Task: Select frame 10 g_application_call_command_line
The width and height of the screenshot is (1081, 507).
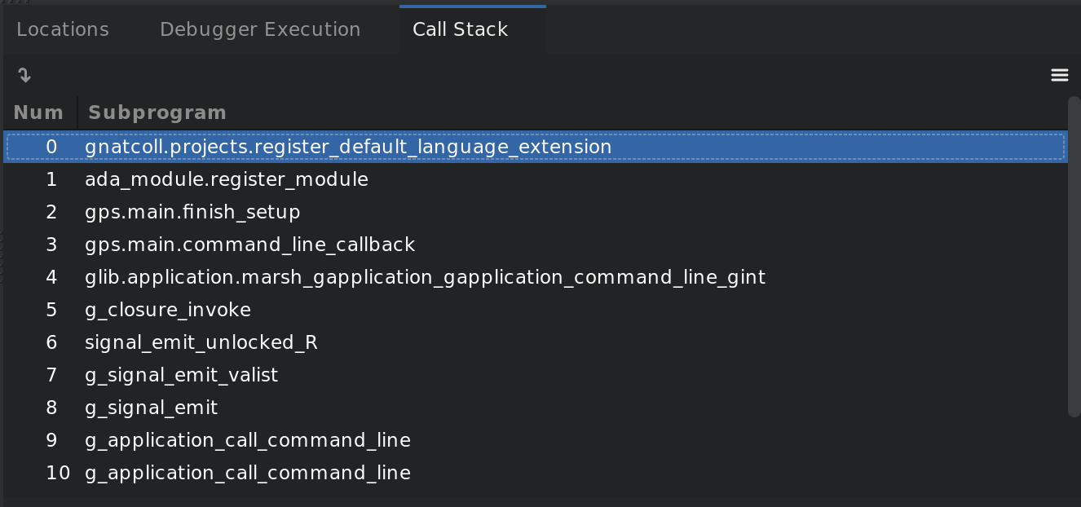Action: pos(535,473)
